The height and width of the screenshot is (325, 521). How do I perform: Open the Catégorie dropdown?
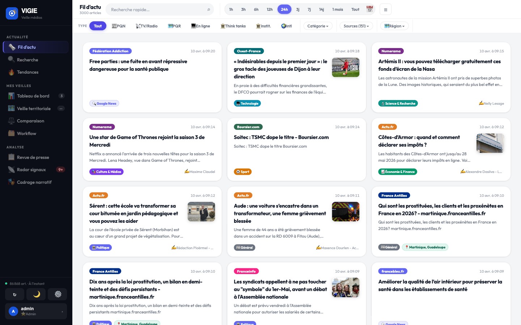(318, 26)
